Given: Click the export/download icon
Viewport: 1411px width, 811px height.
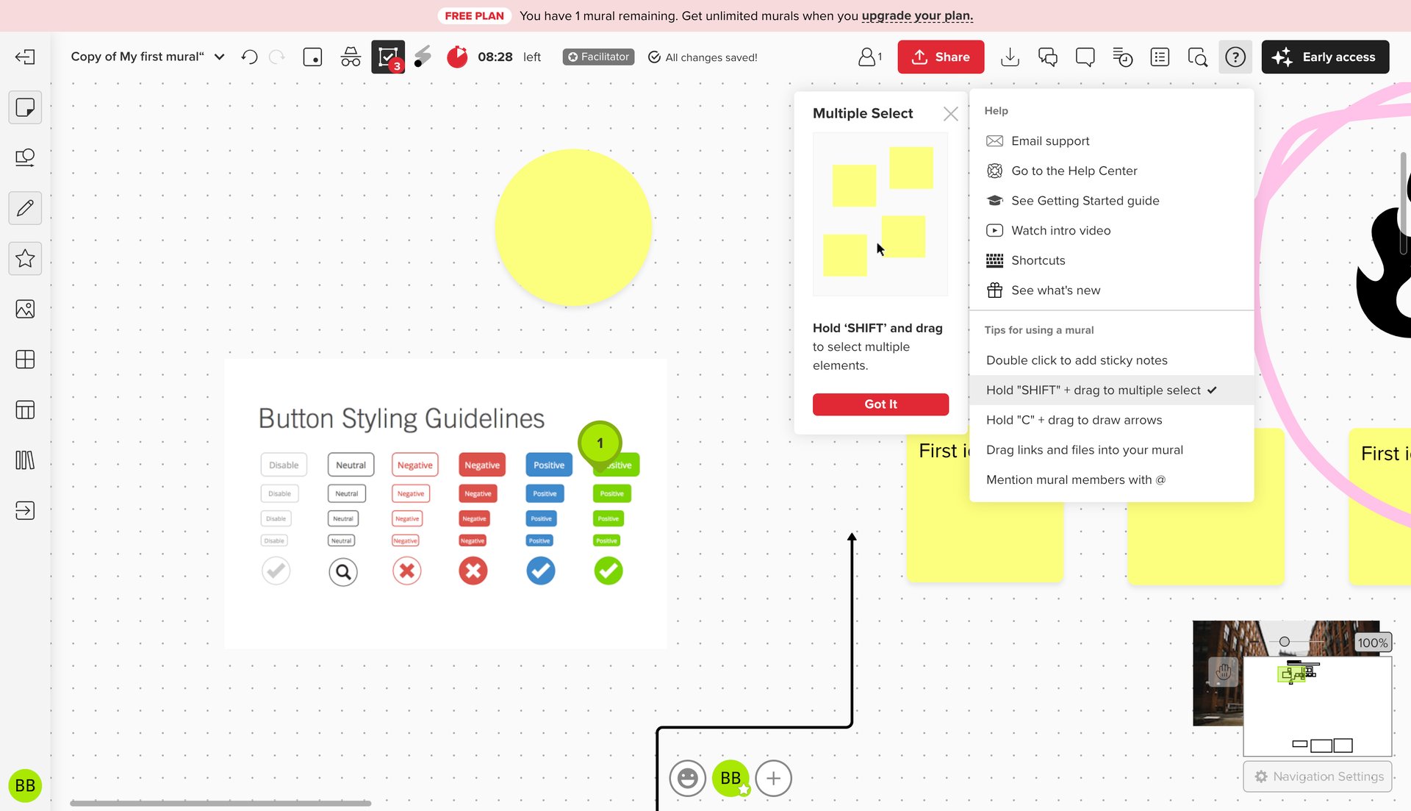Looking at the screenshot, I should [1010, 57].
